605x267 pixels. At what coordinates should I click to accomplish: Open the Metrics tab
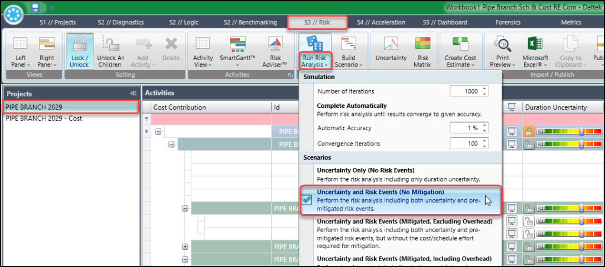pyautogui.click(x=571, y=22)
